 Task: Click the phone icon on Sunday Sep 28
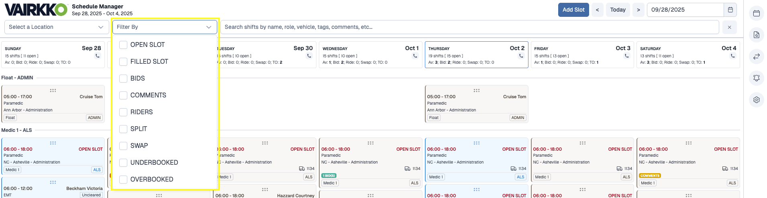pyautogui.click(x=97, y=56)
